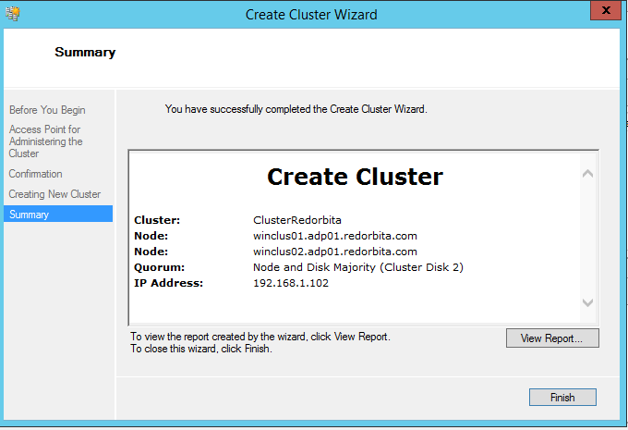Click the 192.168.1.102 IP address value
Viewport: 628px width, 430px height.
[x=291, y=283]
